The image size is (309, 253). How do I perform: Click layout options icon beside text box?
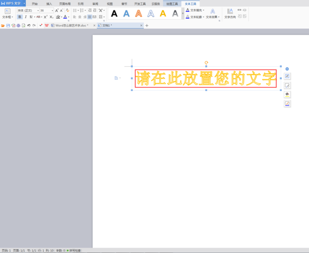click(287, 76)
